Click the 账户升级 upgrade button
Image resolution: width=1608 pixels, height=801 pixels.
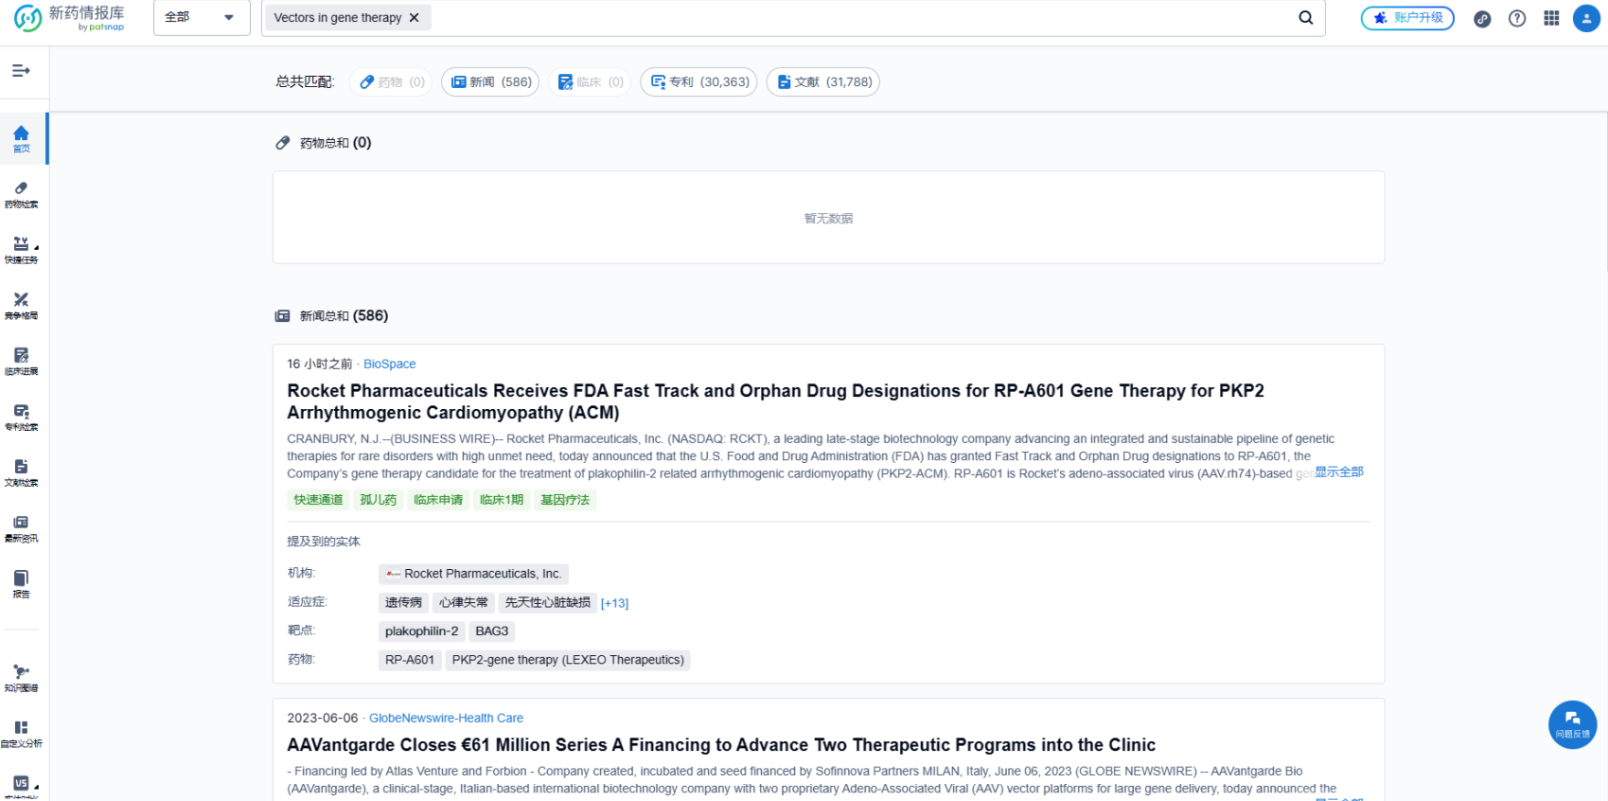tap(1407, 18)
